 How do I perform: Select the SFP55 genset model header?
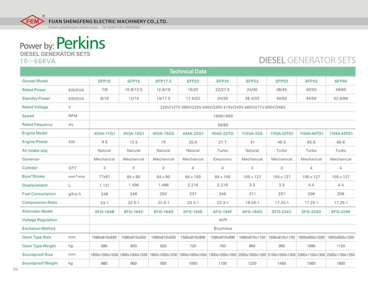(311, 81)
